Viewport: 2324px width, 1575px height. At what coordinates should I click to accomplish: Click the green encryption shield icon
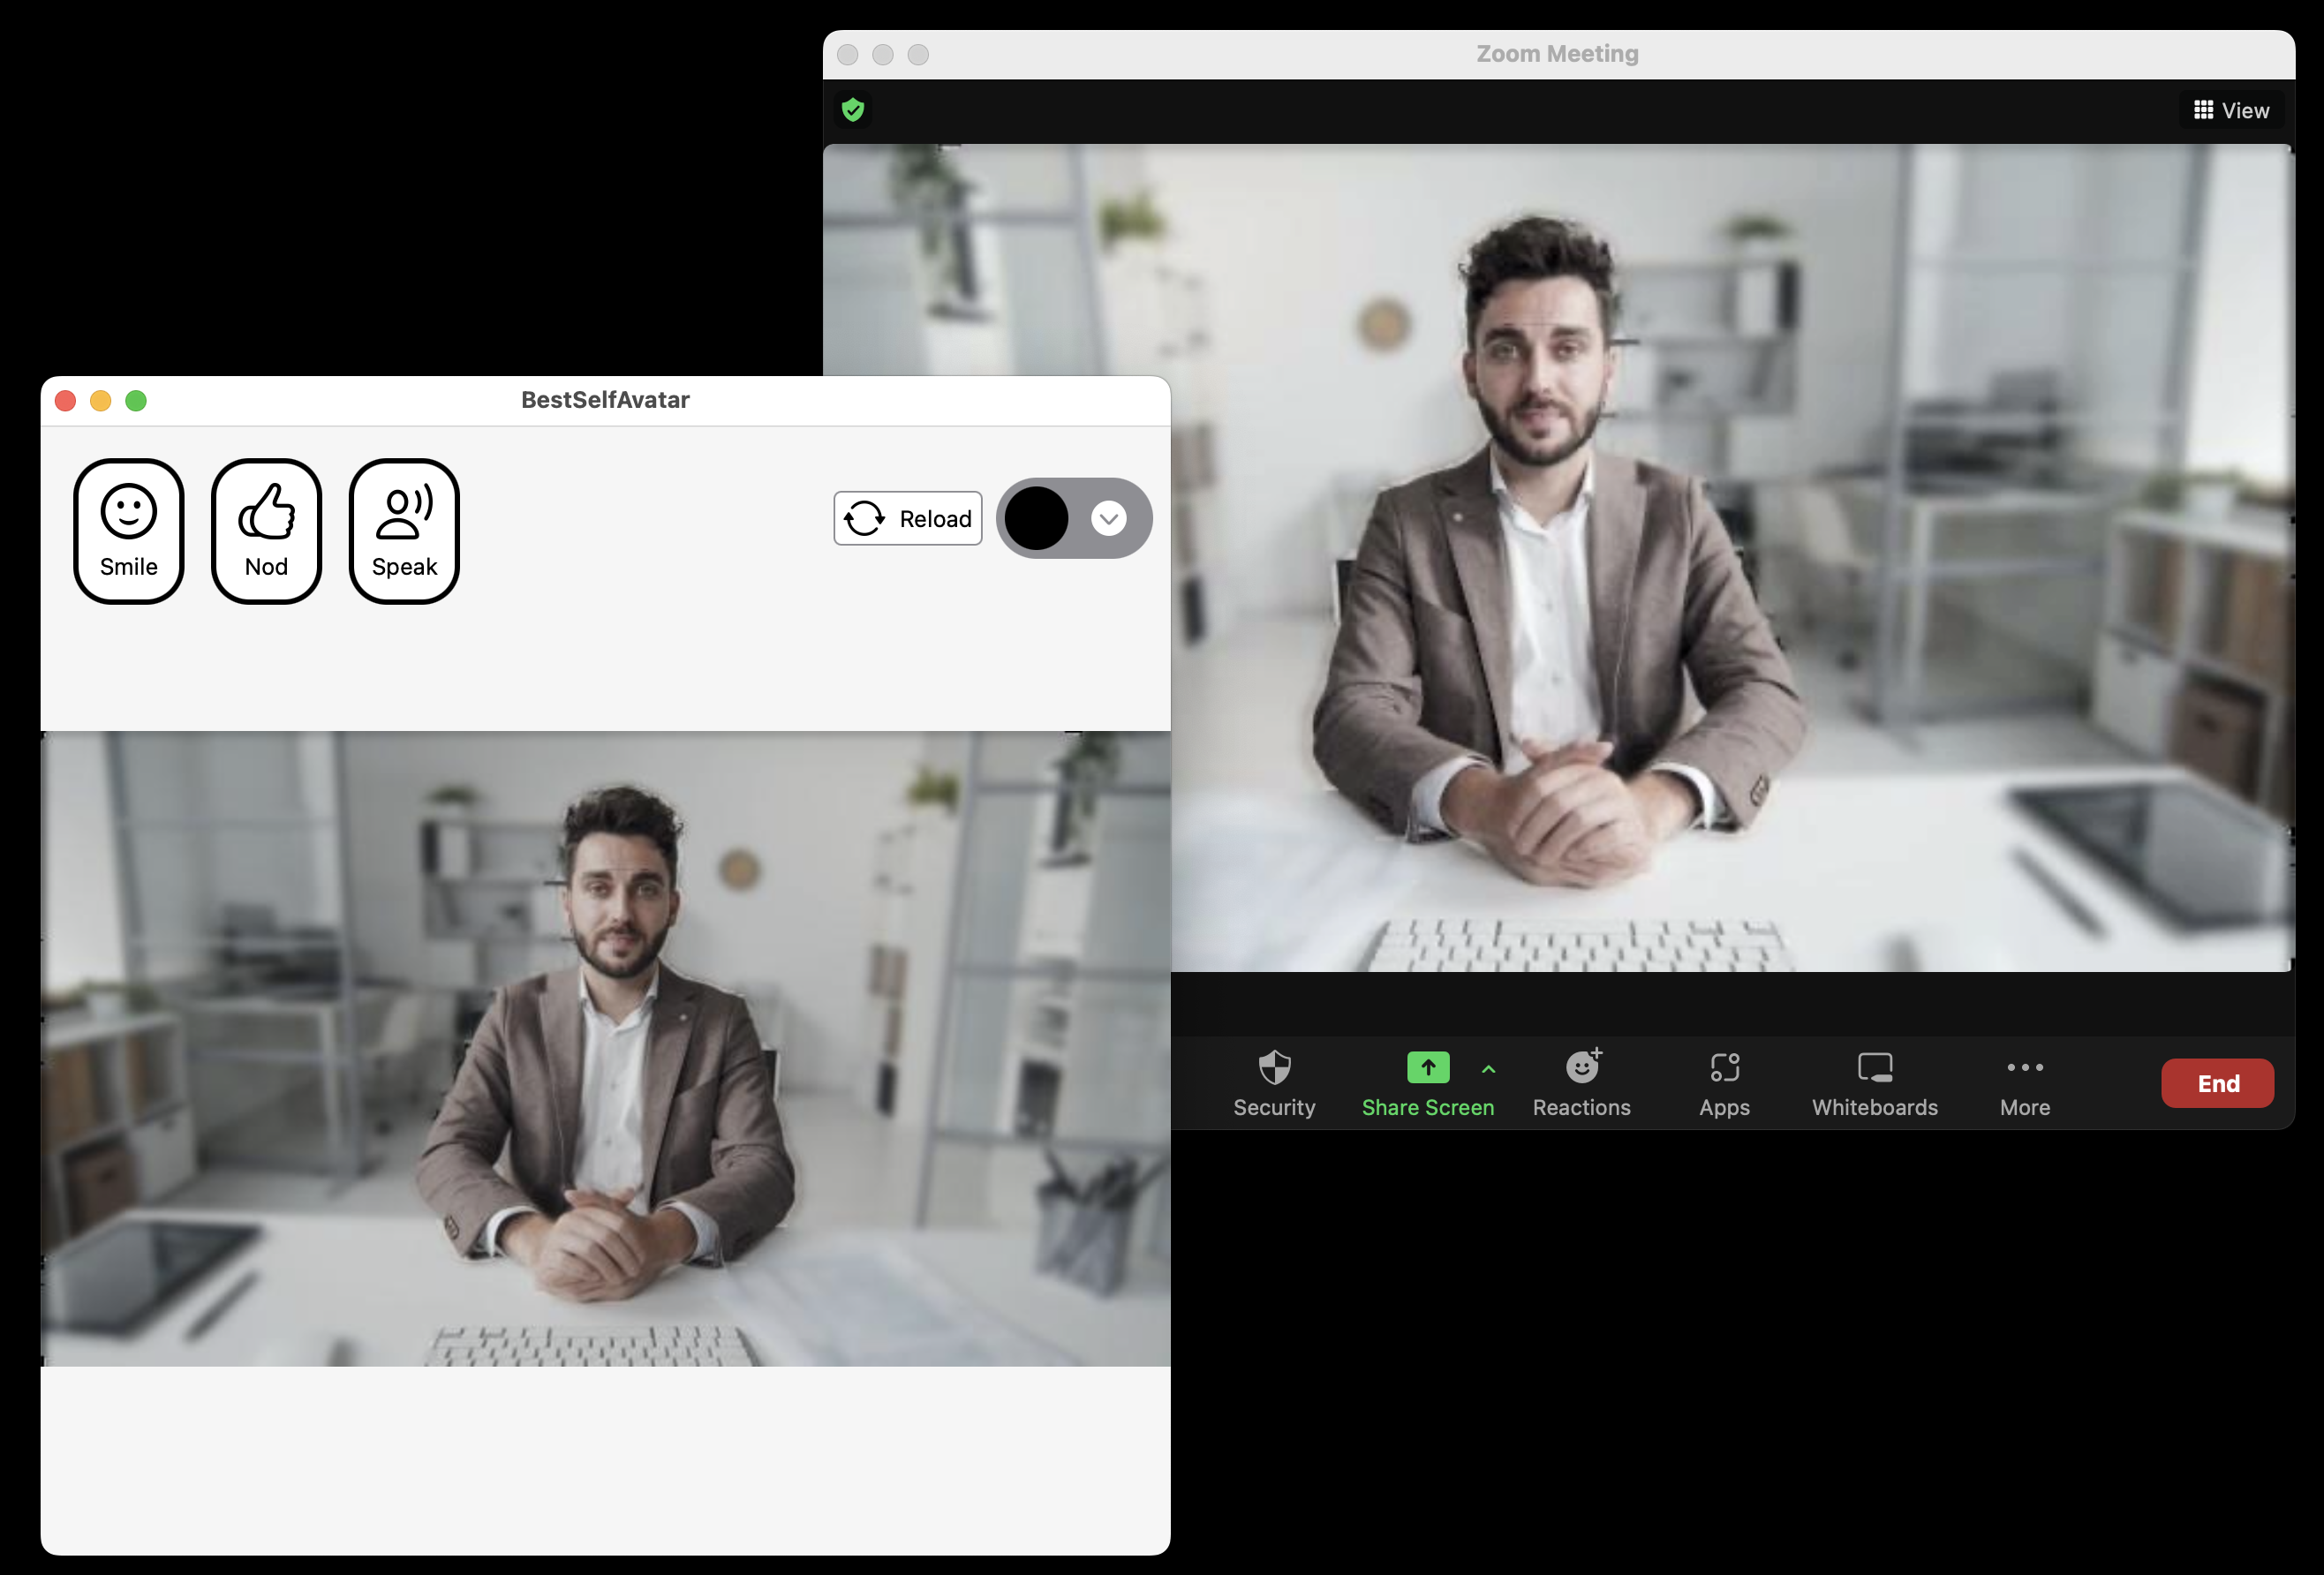pyautogui.click(x=853, y=109)
